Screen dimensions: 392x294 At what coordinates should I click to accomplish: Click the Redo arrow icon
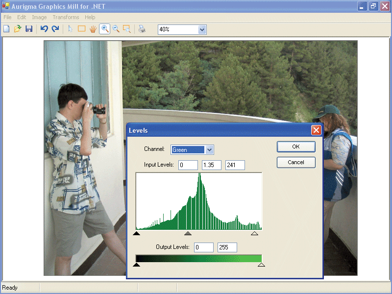[x=55, y=29]
